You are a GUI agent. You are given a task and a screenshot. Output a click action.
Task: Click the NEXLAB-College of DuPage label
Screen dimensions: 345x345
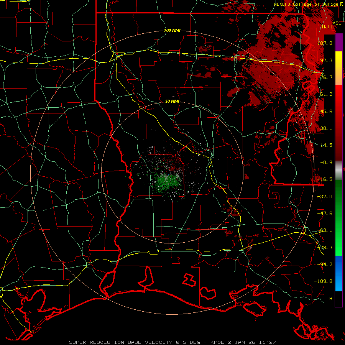tap(309, 4)
